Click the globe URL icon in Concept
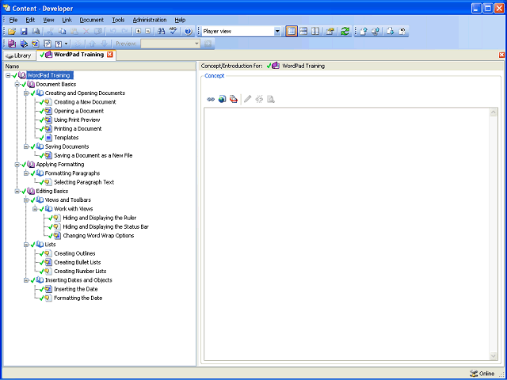The width and height of the screenshot is (507, 380). (222, 99)
